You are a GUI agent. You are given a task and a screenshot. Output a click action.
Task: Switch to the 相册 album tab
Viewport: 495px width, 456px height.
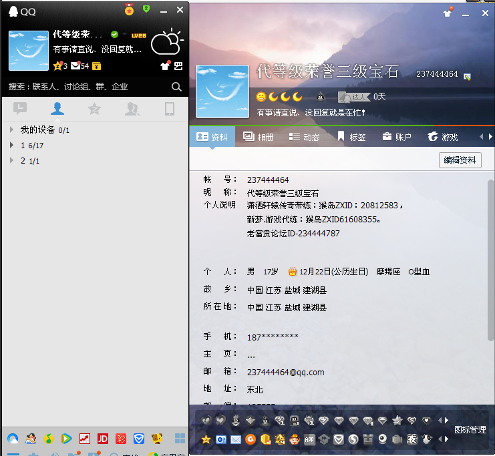click(x=259, y=137)
